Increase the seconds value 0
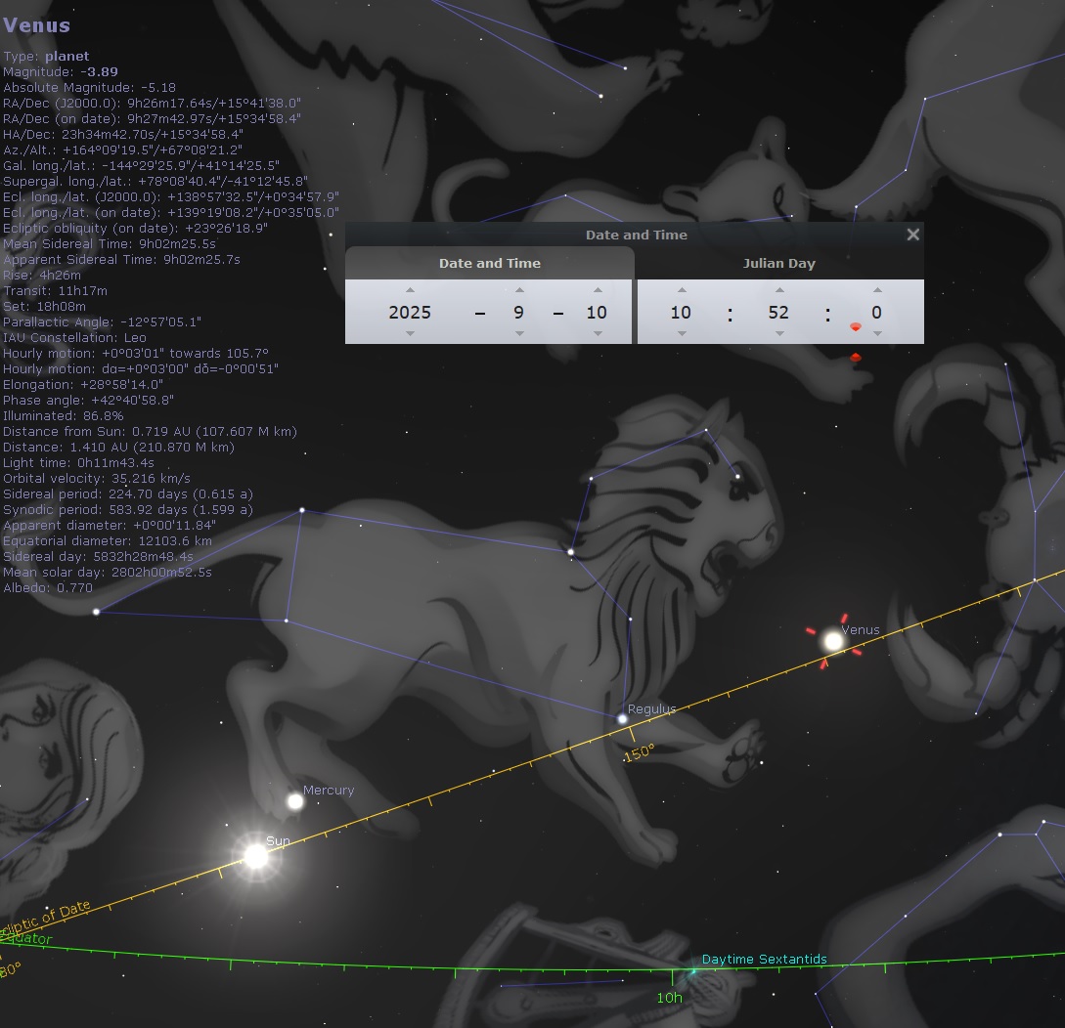The height and width of the screenshot is (1028, 1065). pyautogui.click(x=877, y=290)
